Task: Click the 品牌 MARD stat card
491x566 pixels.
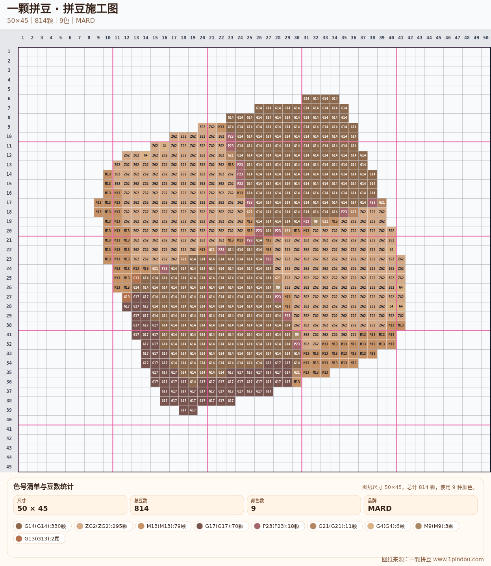Action: coord(421,505)
